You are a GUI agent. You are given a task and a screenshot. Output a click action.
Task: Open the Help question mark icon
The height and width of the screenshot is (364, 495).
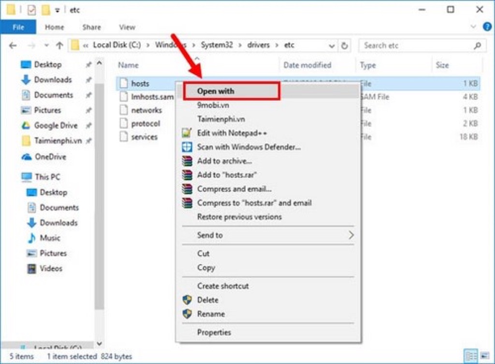click(x=487, y=27)
